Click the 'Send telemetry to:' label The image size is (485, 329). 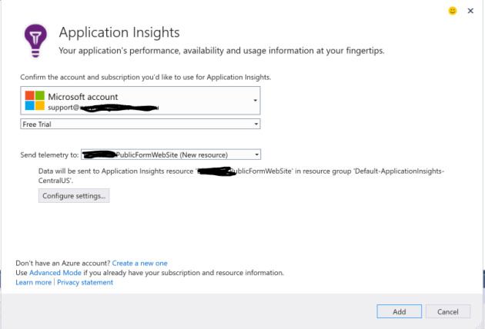[49, 155]
